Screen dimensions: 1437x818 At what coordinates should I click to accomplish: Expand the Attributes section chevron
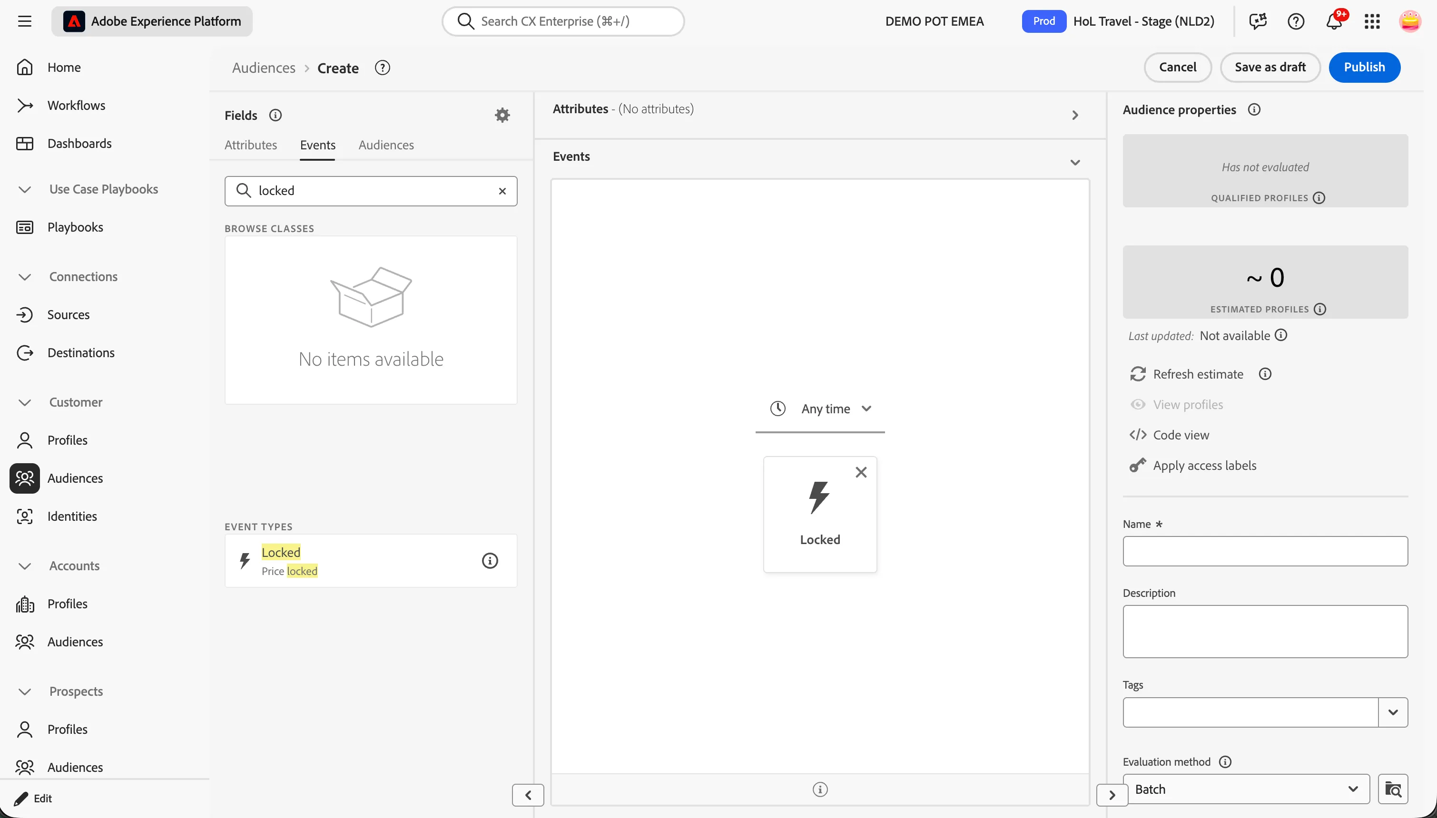(1074, 115)
